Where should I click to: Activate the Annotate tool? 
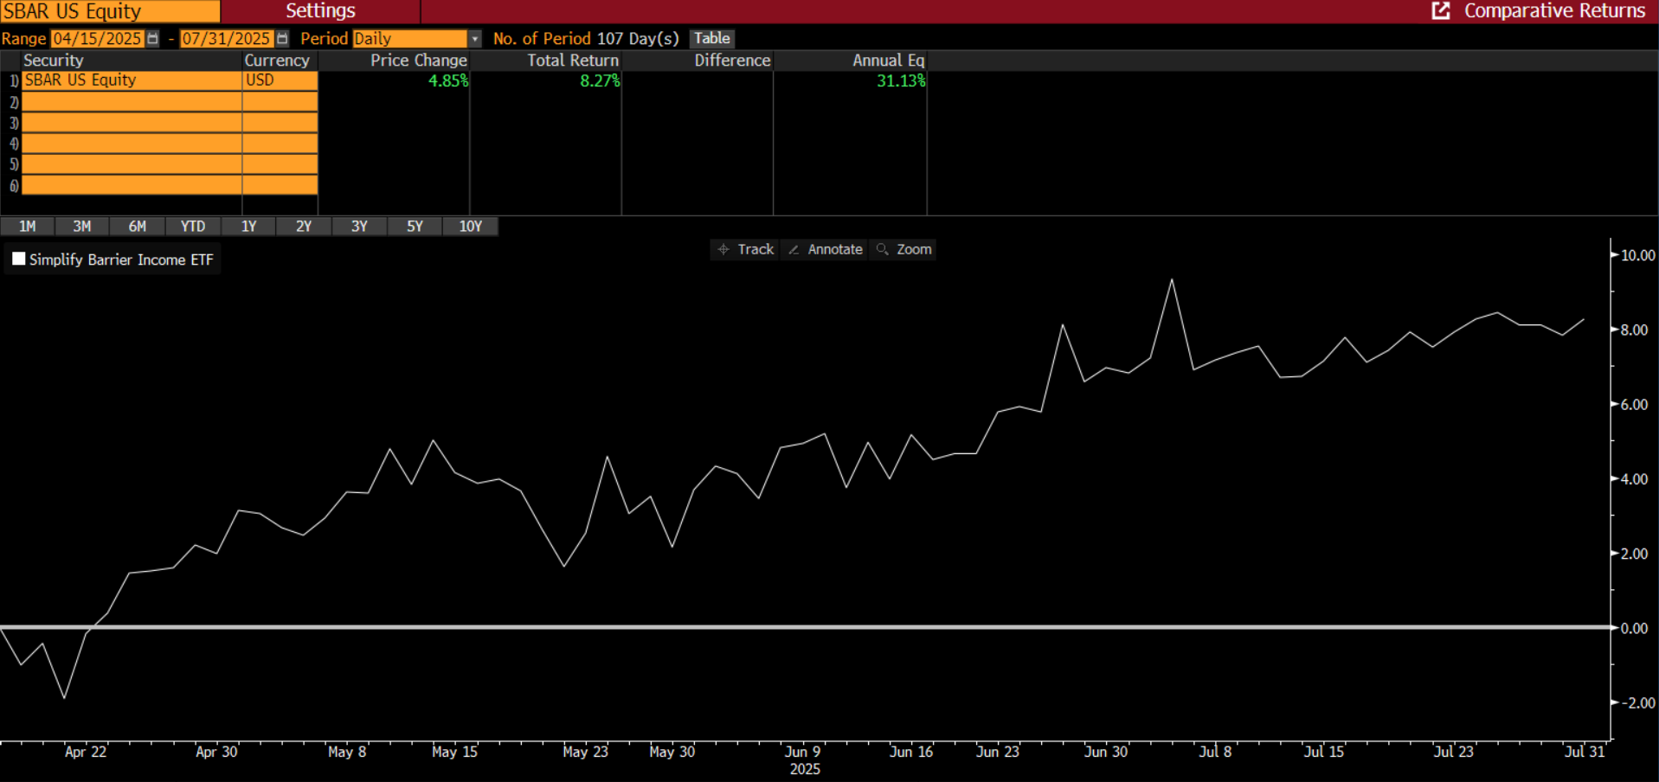coord(824,249)
